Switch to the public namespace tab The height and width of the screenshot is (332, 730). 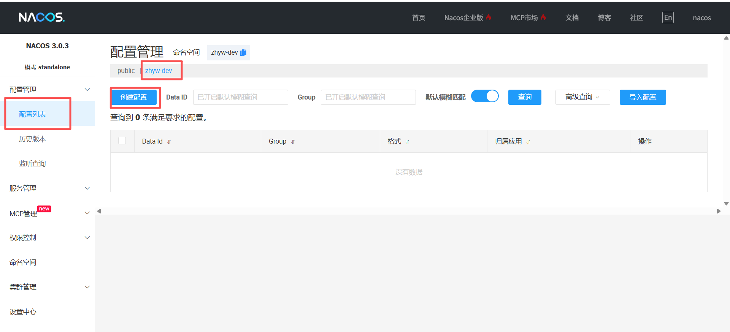tap(126, 71)
